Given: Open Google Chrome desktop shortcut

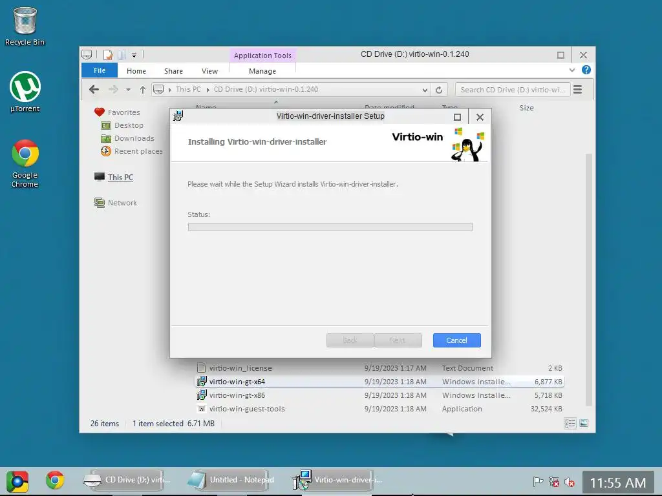Looking at the screenshot, I should [x=25, y=163].
